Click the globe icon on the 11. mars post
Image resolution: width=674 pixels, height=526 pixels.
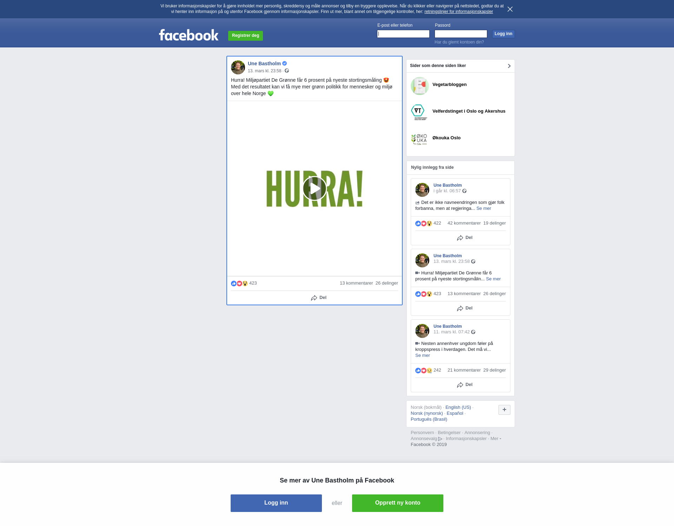[473, 332]
